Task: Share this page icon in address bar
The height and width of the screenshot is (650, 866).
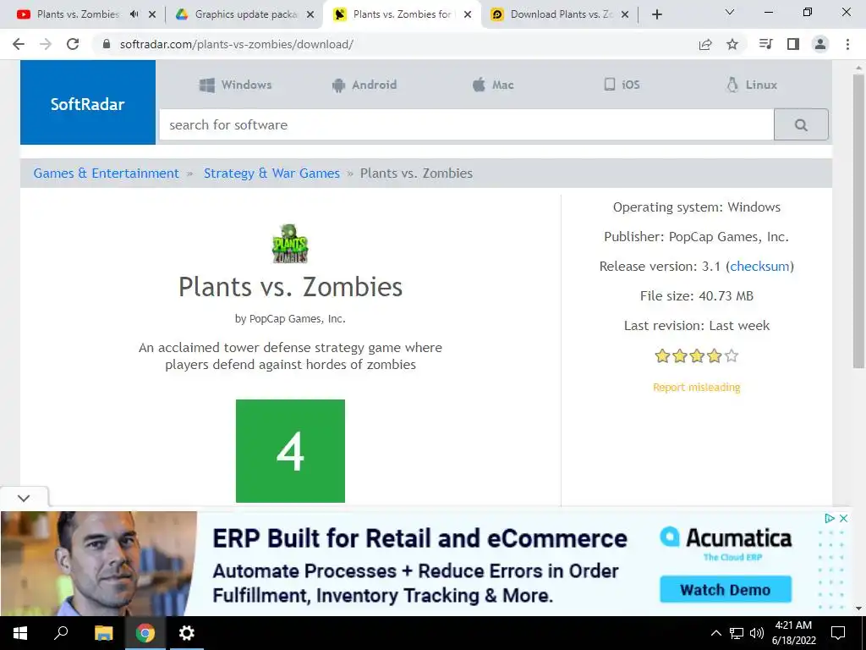Action: 705,44
